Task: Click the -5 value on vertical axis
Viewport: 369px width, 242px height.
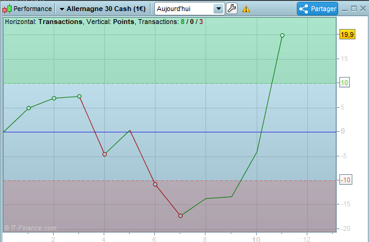Action: [x=344, y=156]
